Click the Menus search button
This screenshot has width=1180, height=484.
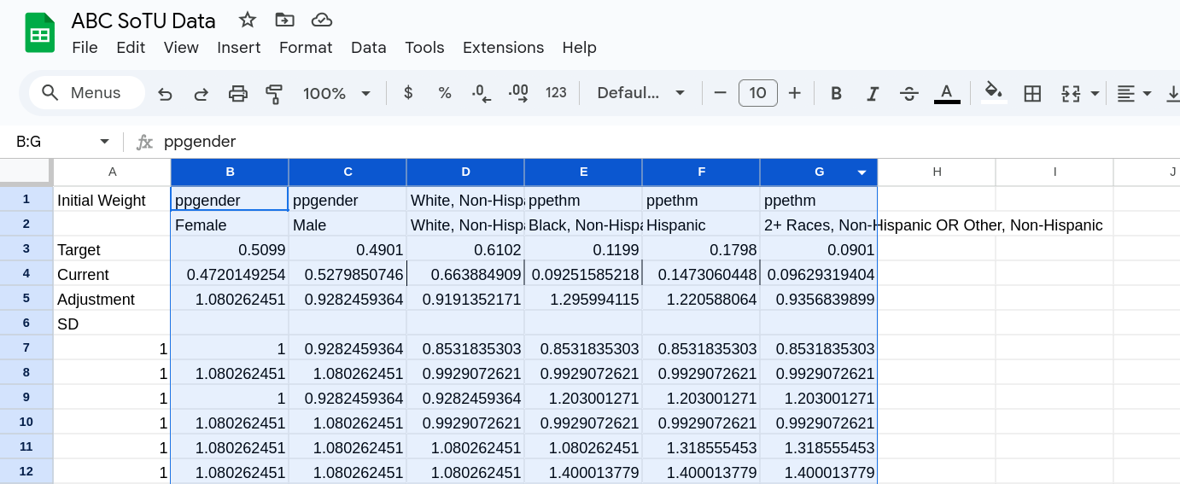coord(83,93)
